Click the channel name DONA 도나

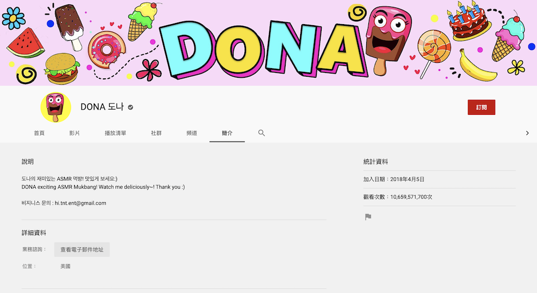pyautogui.click(x=102, y=107)
